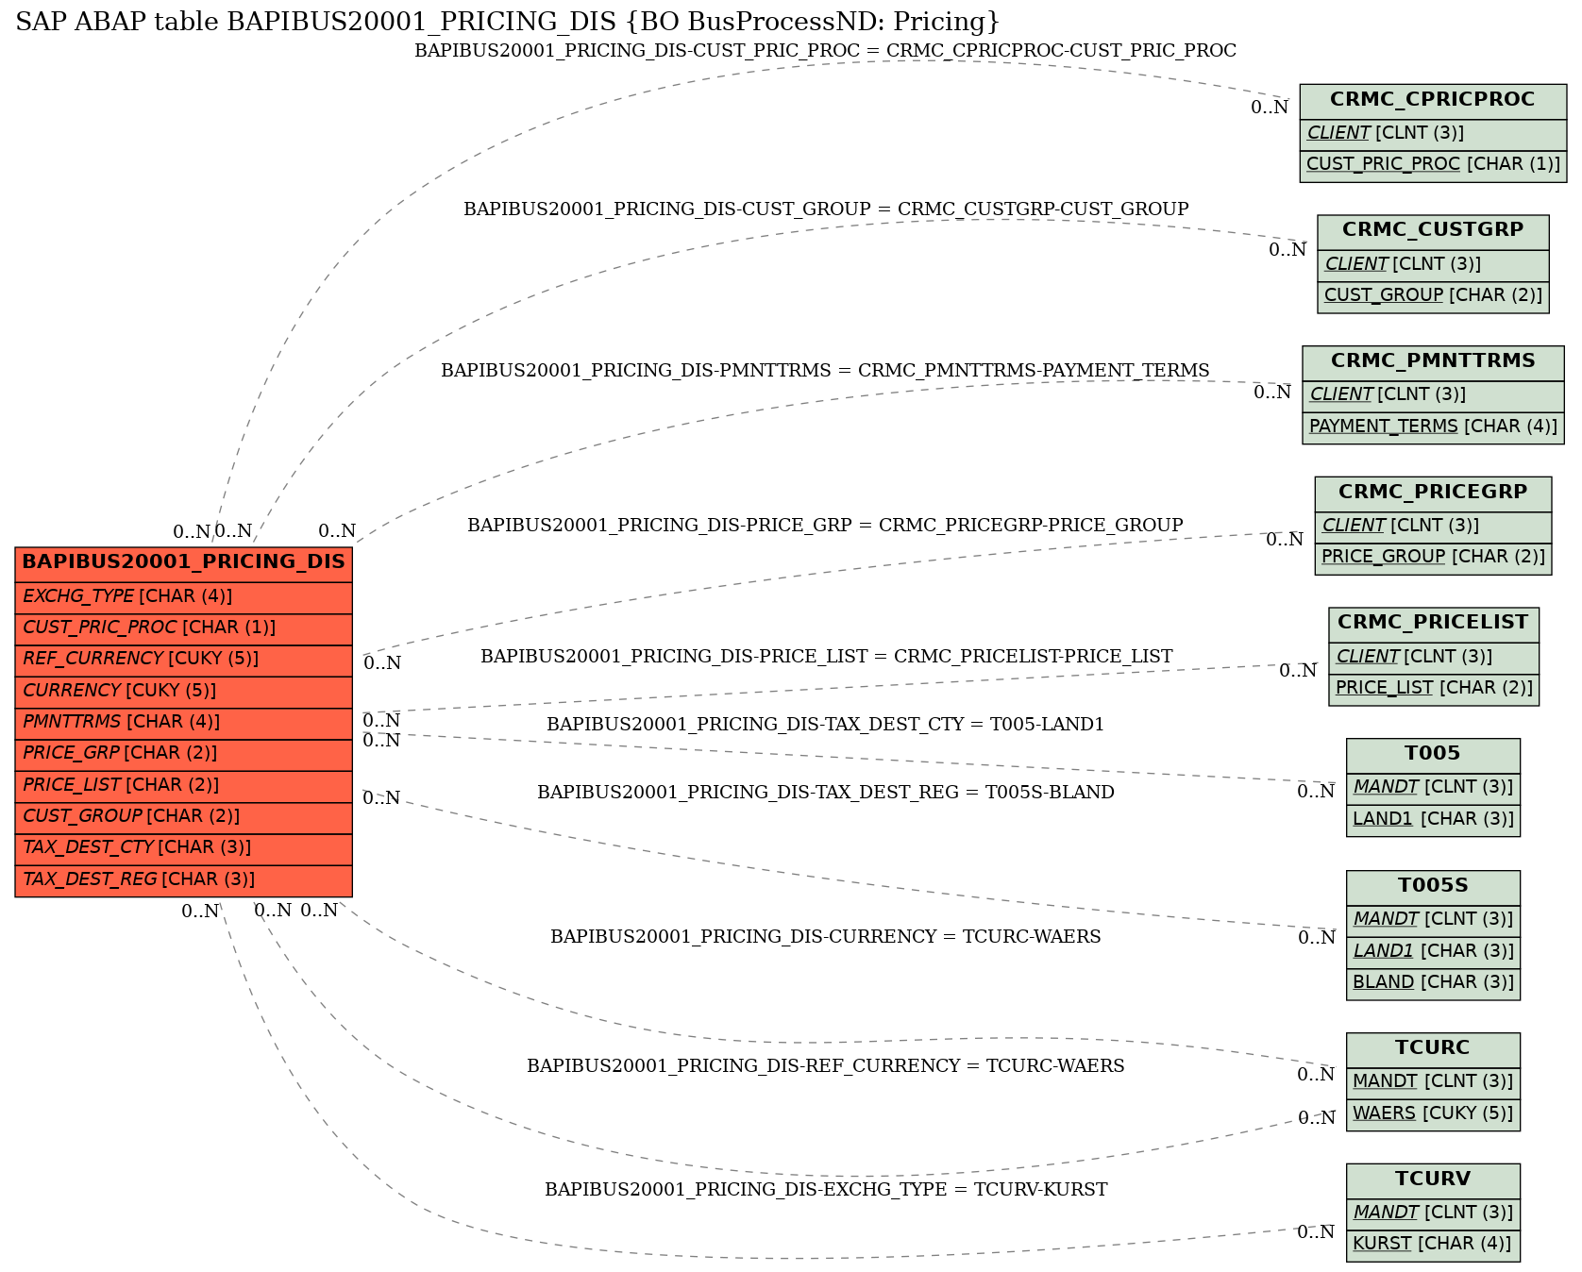Click CLIENT field in CRMC_PRICELIST table

tap(1433, 658)
